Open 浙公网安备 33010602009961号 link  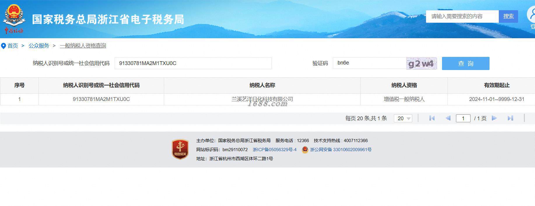341,150
